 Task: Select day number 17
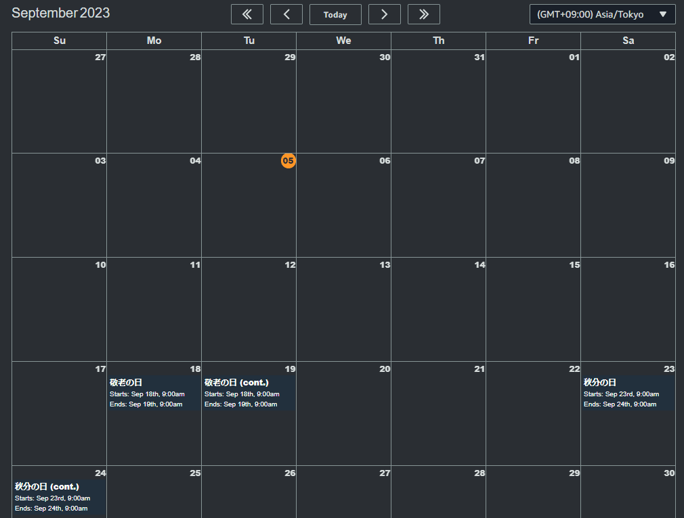(x=100, y=369)
